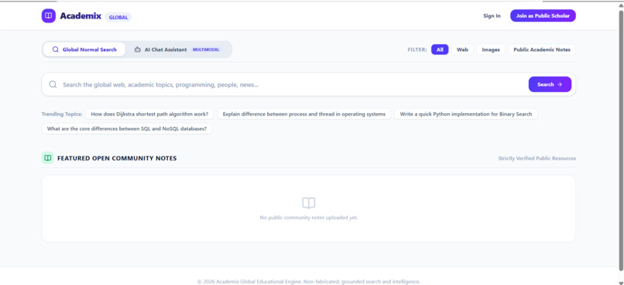Click the open book icon in empty notes card
Image resolution: width=624 pixels, height=285 pixels.
[309, 203]
